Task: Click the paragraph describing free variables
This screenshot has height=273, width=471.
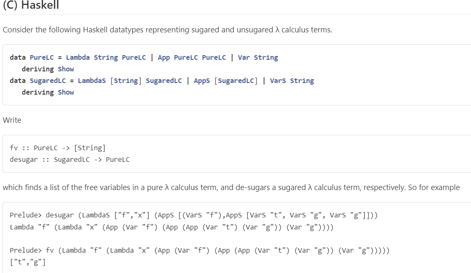Action: 231,188
